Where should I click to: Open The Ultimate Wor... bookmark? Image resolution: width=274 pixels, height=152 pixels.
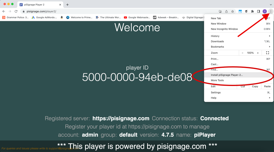click(108, 17)
